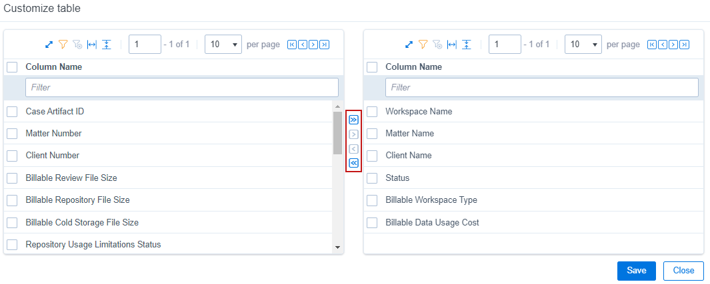Sort by Column Name in left table

click(x=54, y=67)
